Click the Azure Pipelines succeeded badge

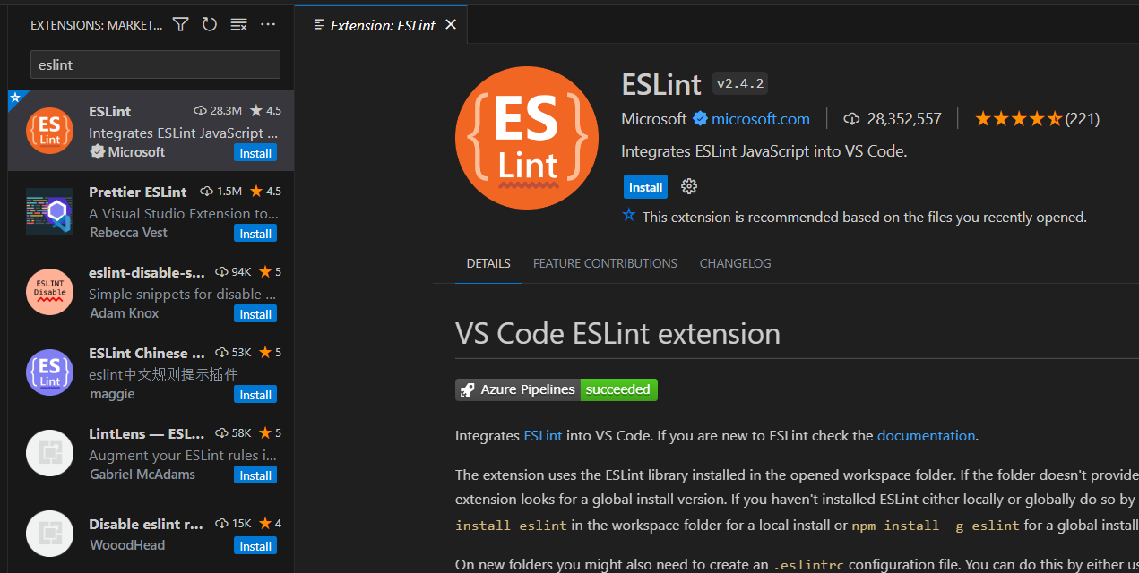557,389
